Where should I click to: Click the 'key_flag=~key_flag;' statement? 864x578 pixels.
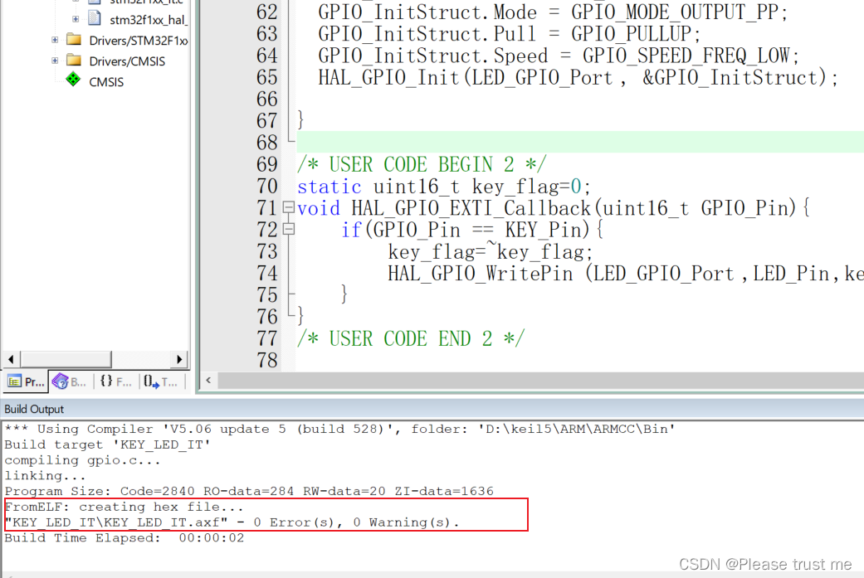pos(490,251)
